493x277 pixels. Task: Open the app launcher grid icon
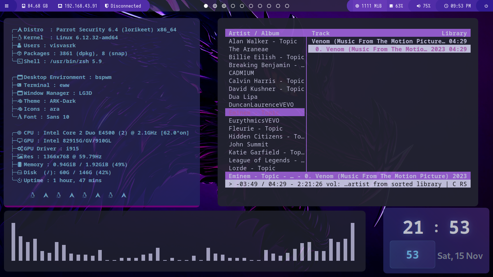(x=6, y=6)
